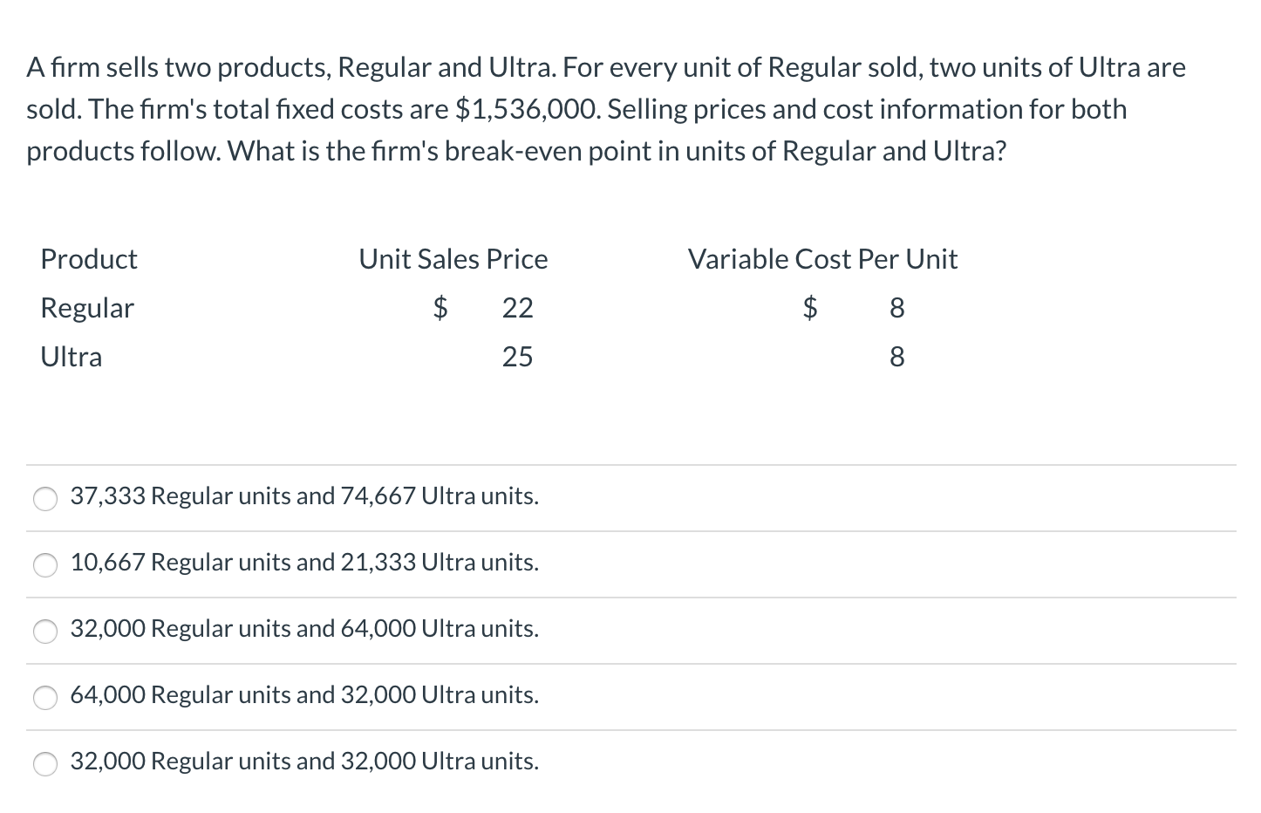The image size is (1261, 813).
Task: Click the "Ultra" product row label
Action: tap(72, 357)
